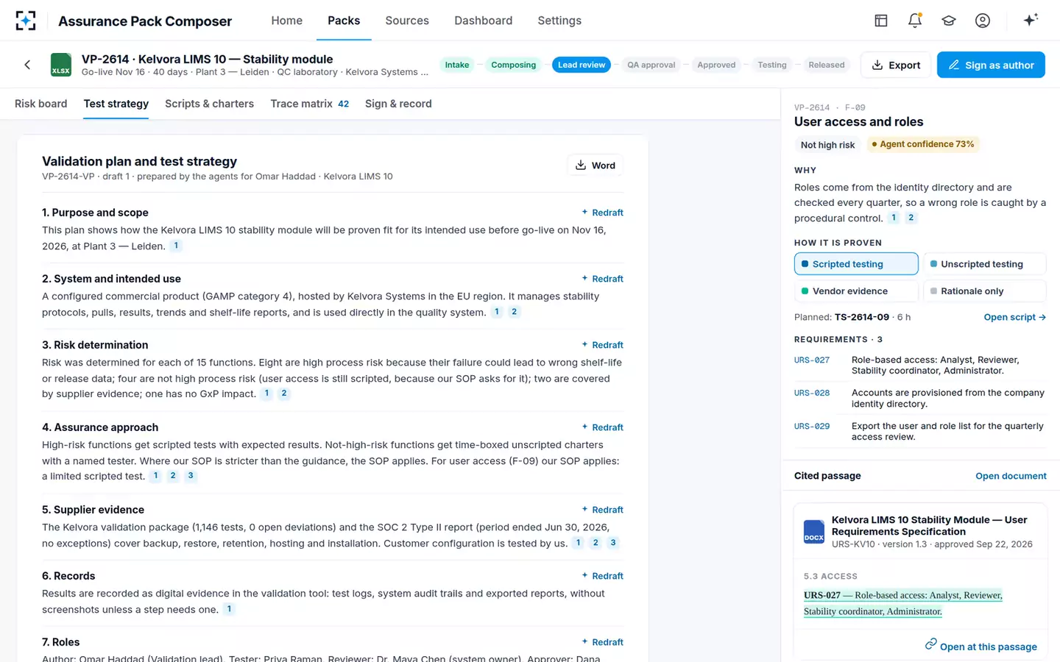Click the Agent confidence 73% badge
Viewport: 1060px width, 662px height.
pos(923,144)
